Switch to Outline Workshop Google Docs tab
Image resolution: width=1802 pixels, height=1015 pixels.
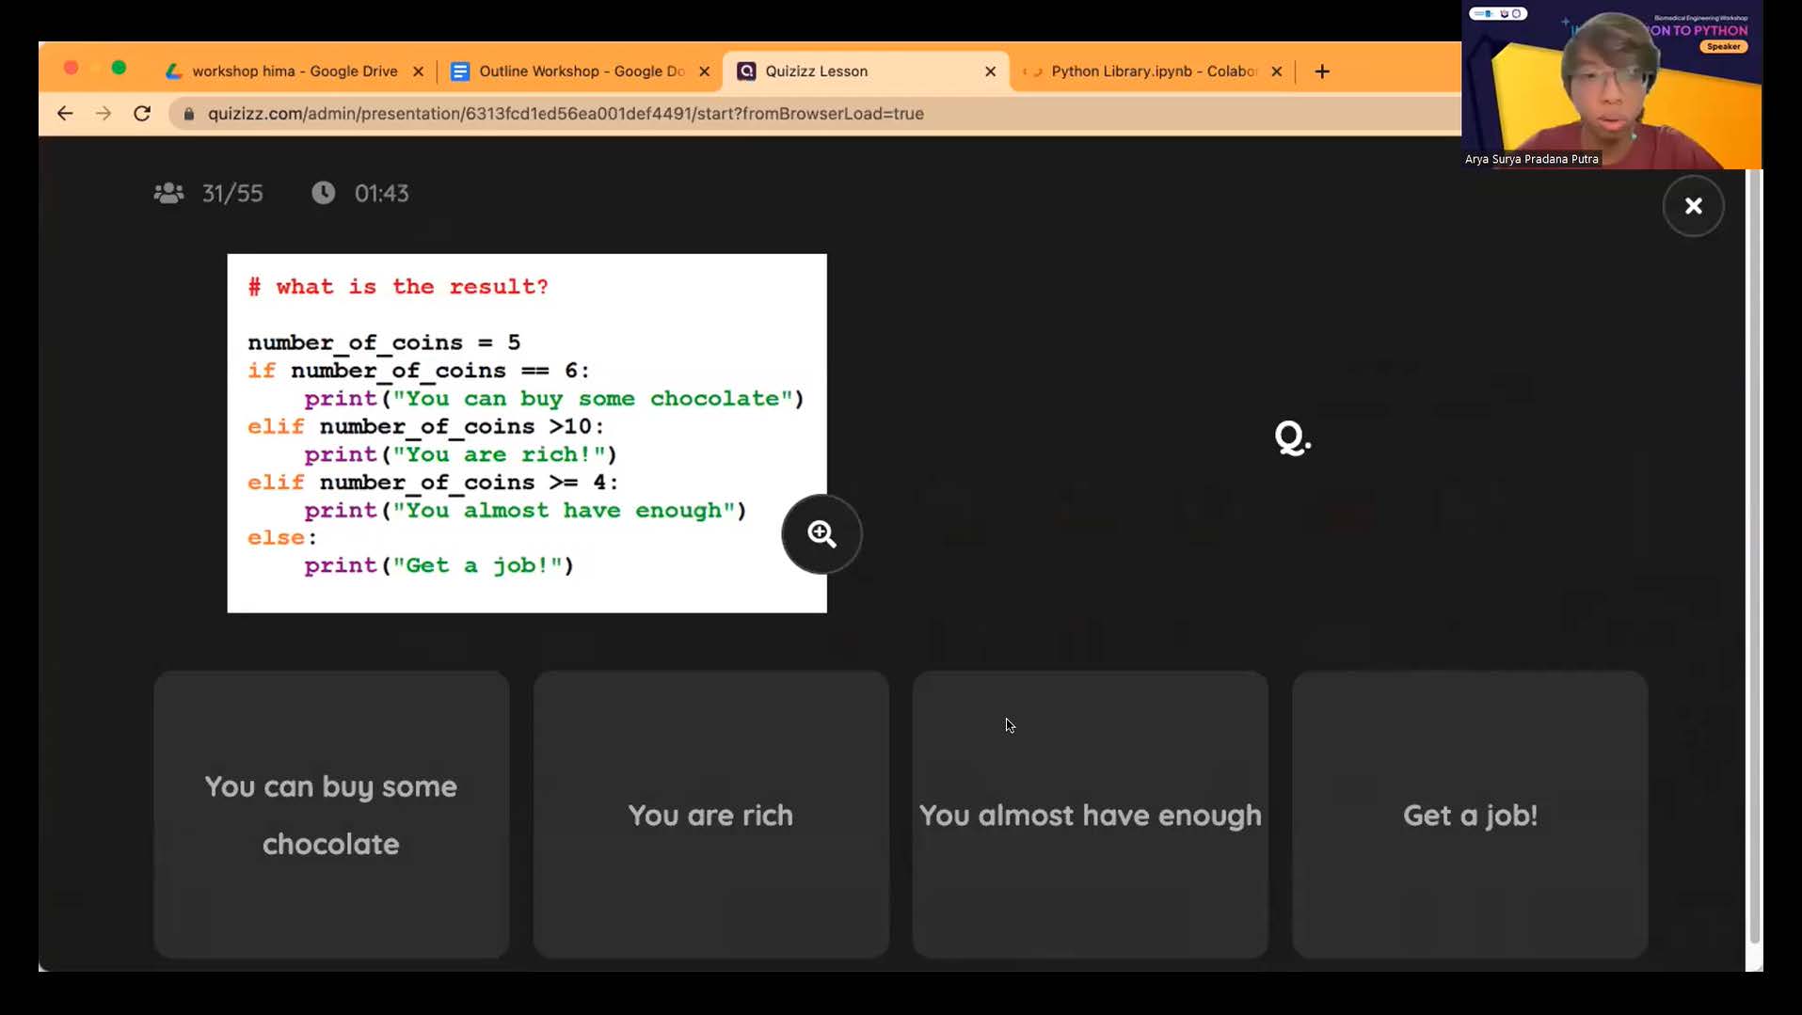pos(581,71)
